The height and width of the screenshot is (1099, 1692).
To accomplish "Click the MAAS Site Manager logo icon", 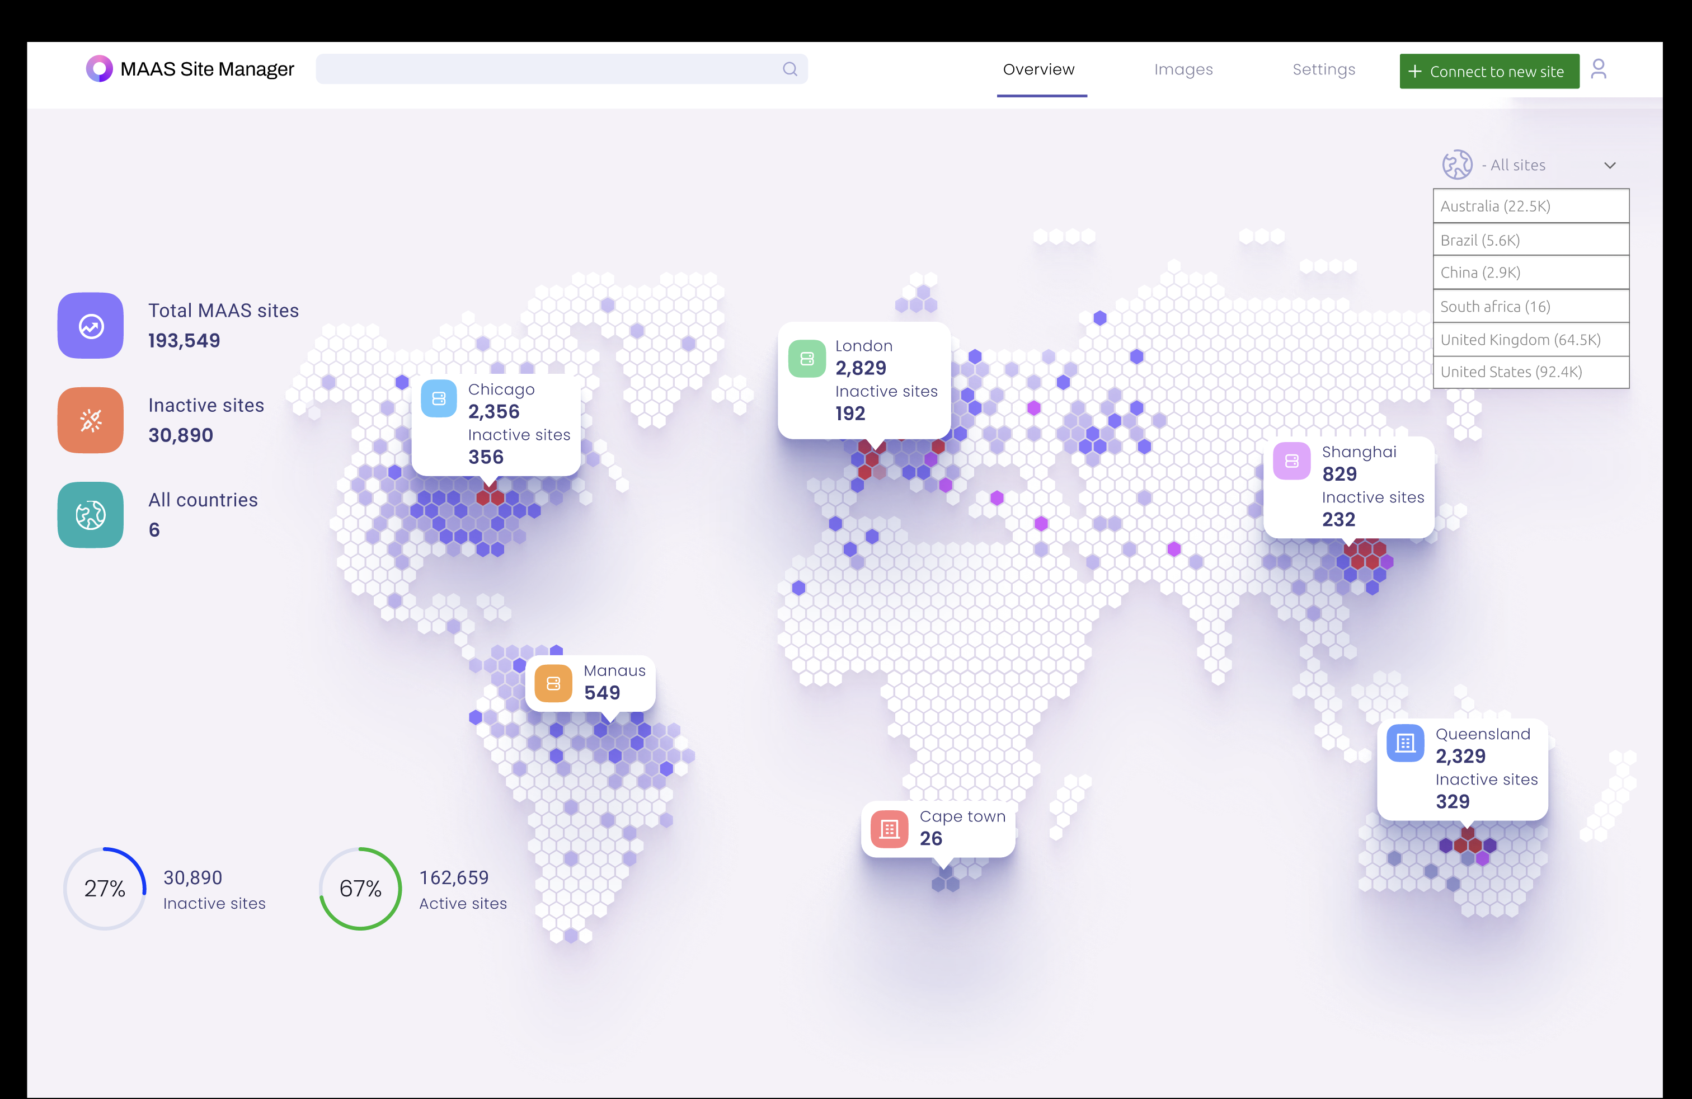I will pyautogui.click(x=100, y=69).
